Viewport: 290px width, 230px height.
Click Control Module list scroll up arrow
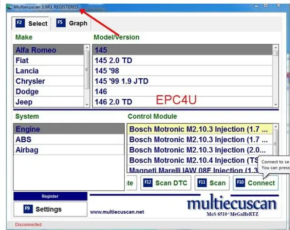[275, 127]
